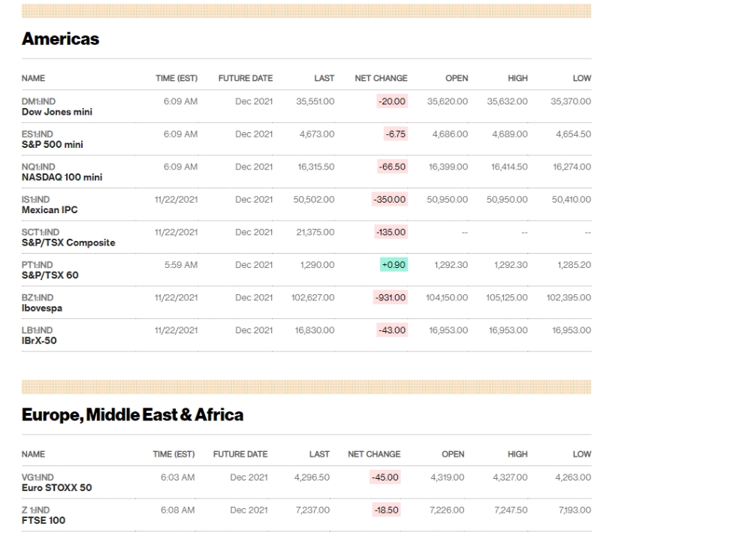Click the Americas LAST column header
751x533 pixels.
[324, 78]
